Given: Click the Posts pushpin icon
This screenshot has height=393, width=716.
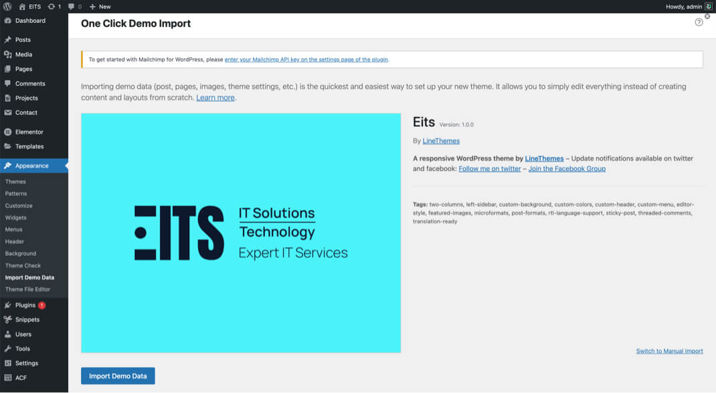Looking at the screenshot, I should (8, 39).
